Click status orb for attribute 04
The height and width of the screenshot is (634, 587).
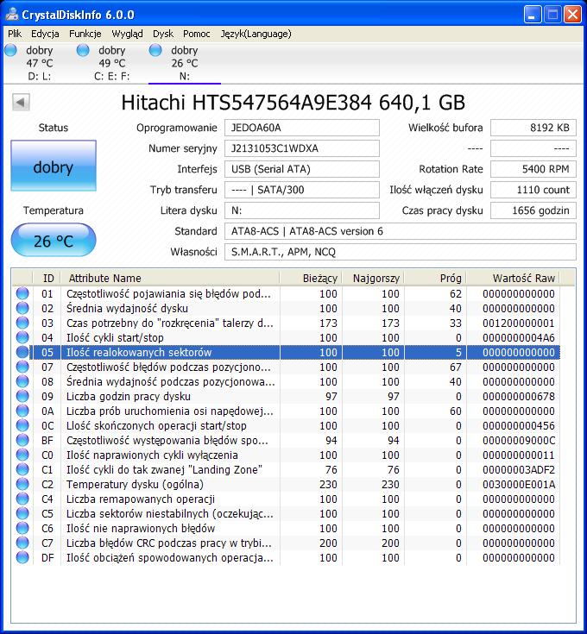click(x=22, y=337)
